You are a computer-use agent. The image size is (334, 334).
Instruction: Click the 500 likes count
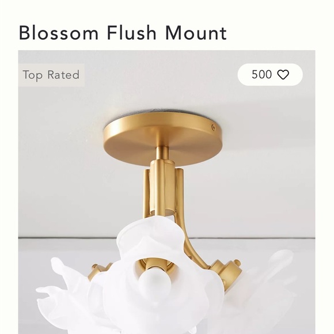click(261, 74)
